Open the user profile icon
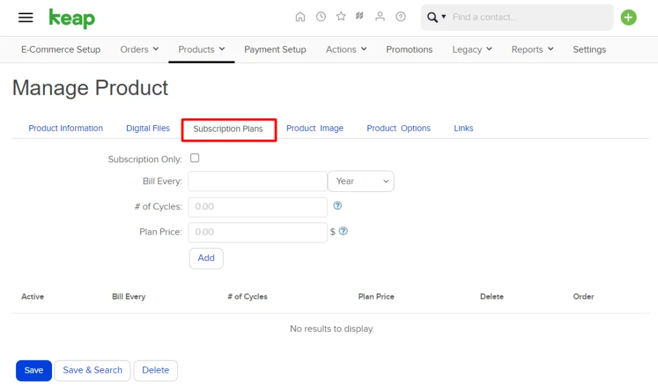 pyautogui.click(x=380, y=17)
